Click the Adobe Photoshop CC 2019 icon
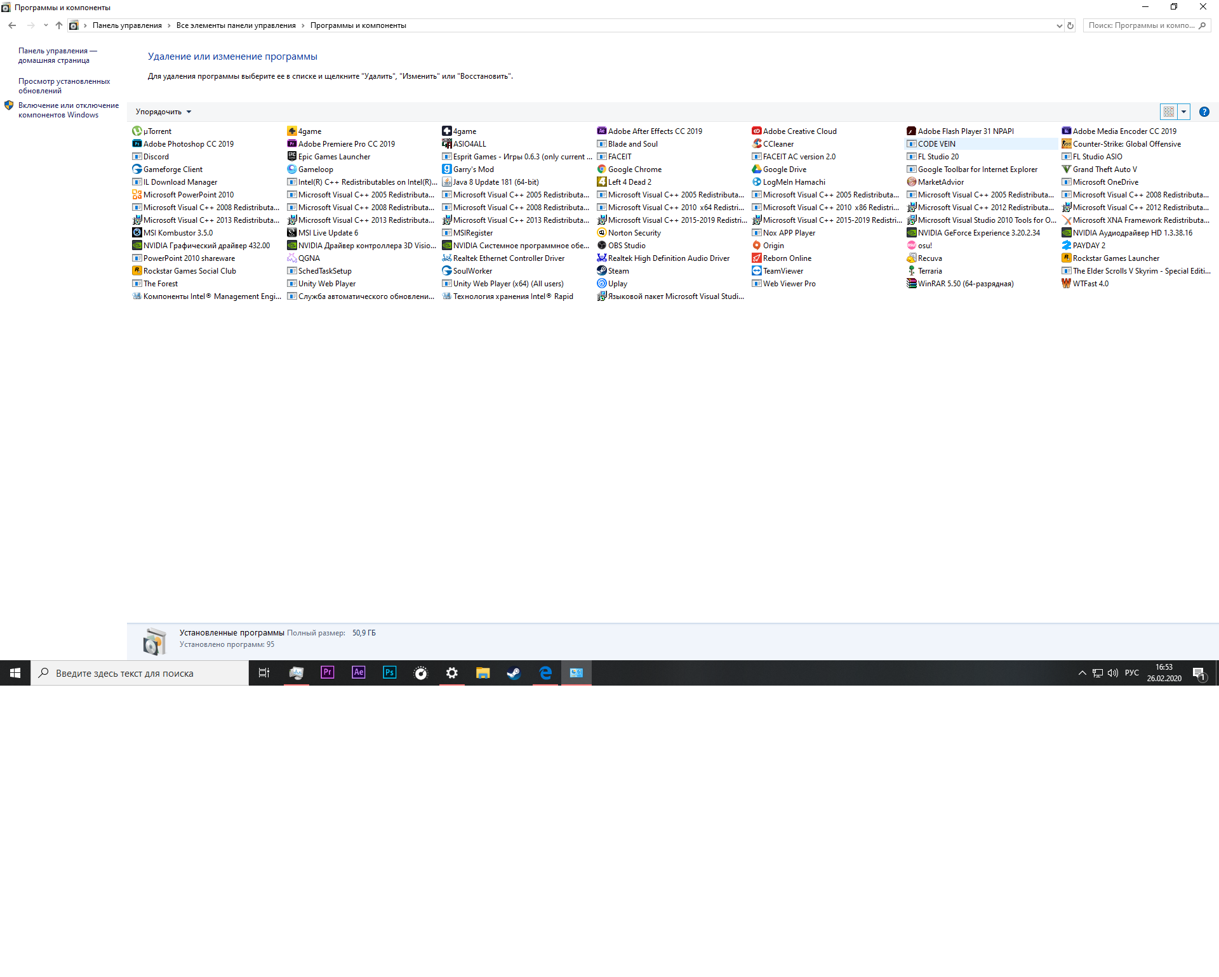The image size is (1219, 977). click(137, 144)
